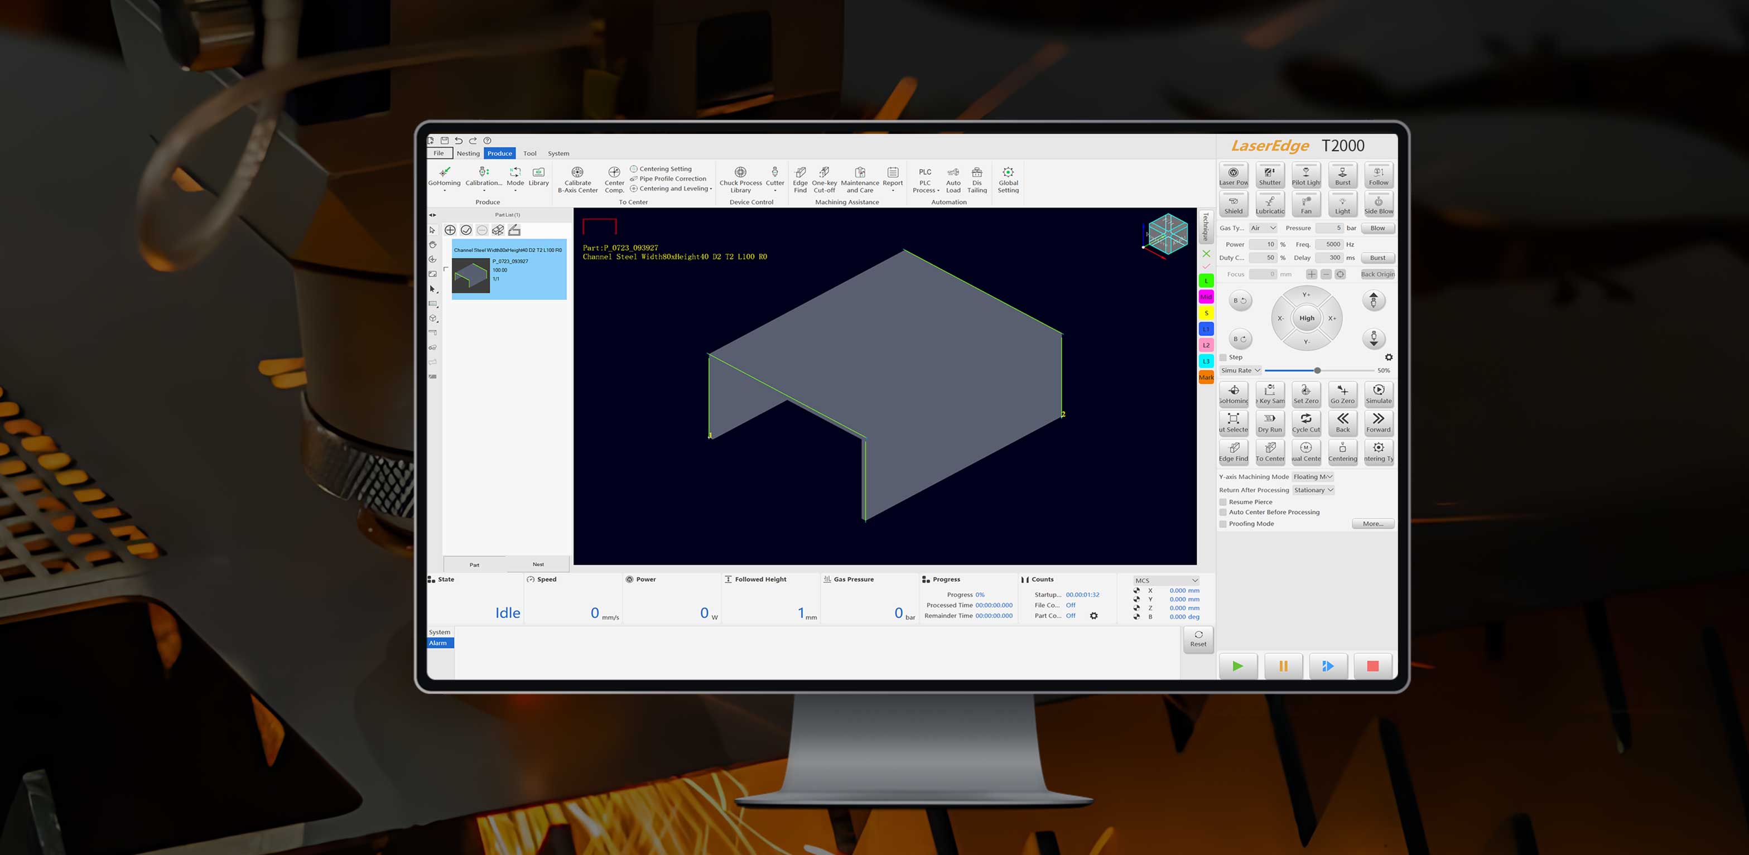
Task: Click the Cycle Cut icon
Action: click(1305, 422)
